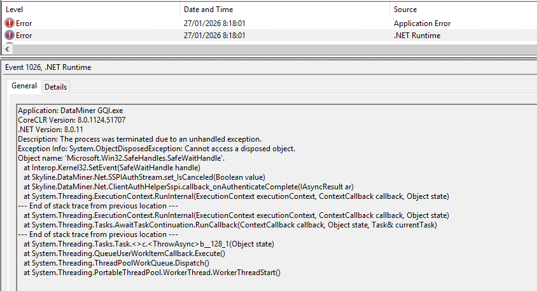Click the '.NET Version: 8.0.11' line
Viewport: 537px width, 291px height.
tap(50, 130)
